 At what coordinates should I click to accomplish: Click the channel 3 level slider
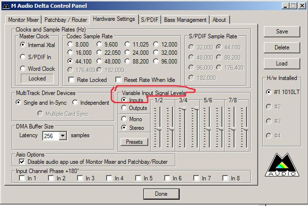click(x=184, y=108)
